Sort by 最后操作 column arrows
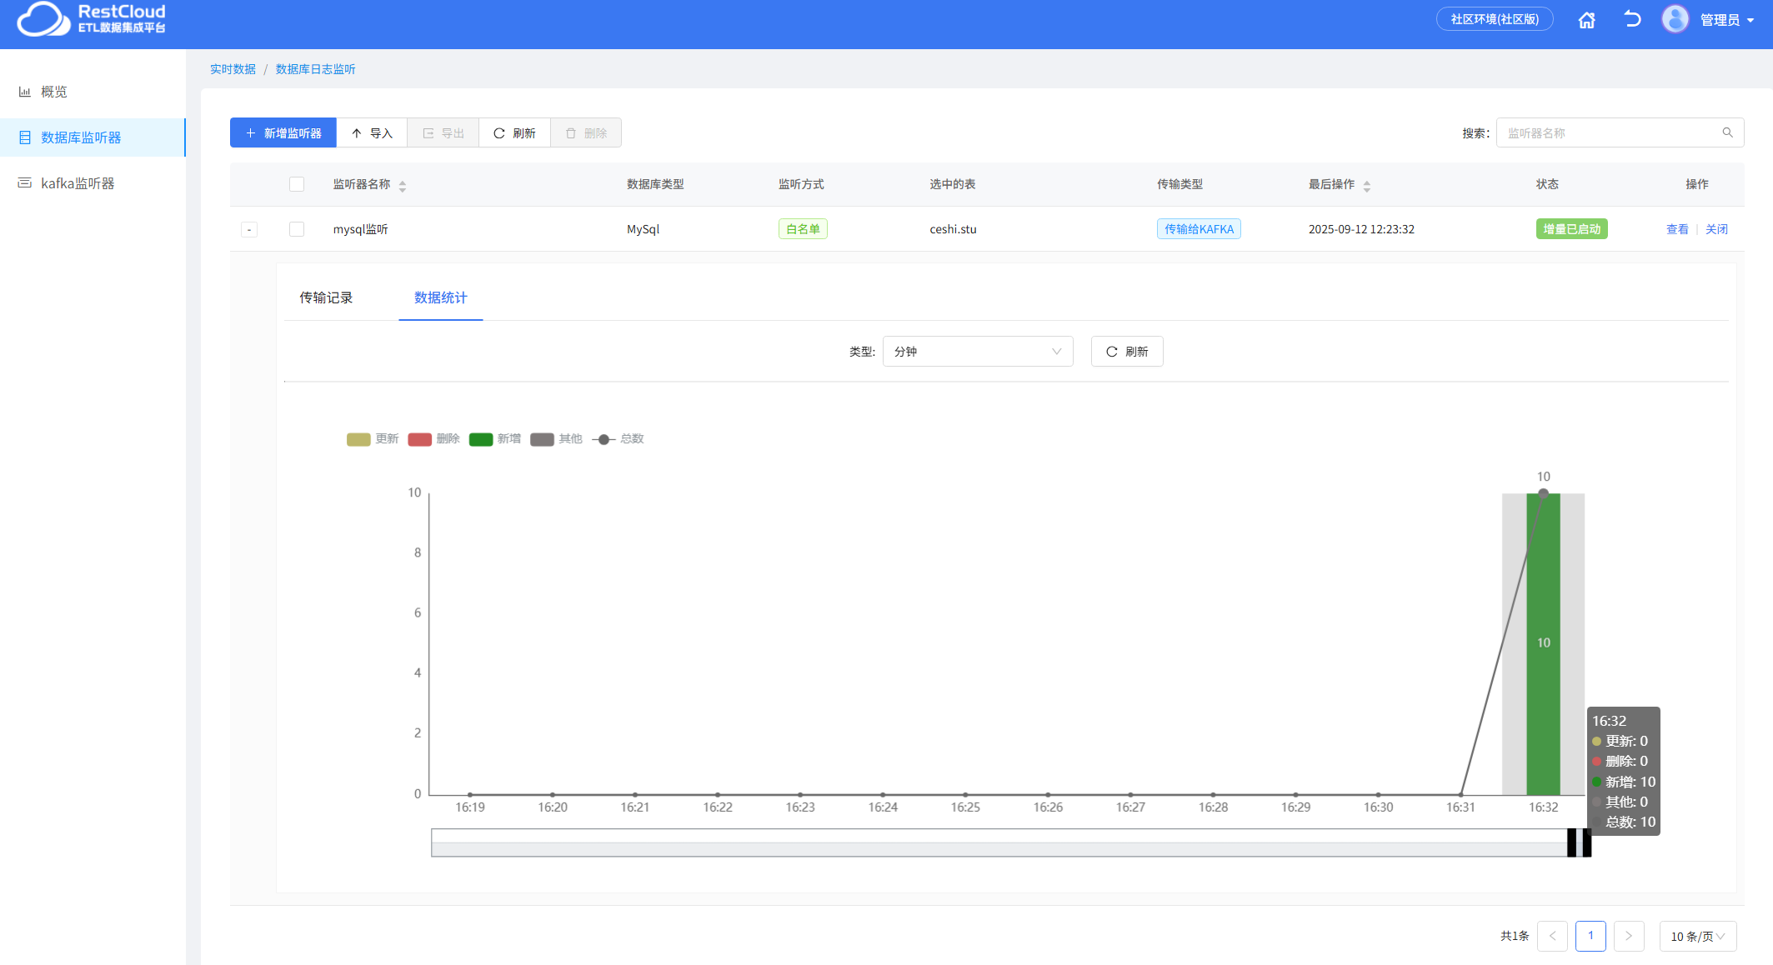 coord(1366,186)
